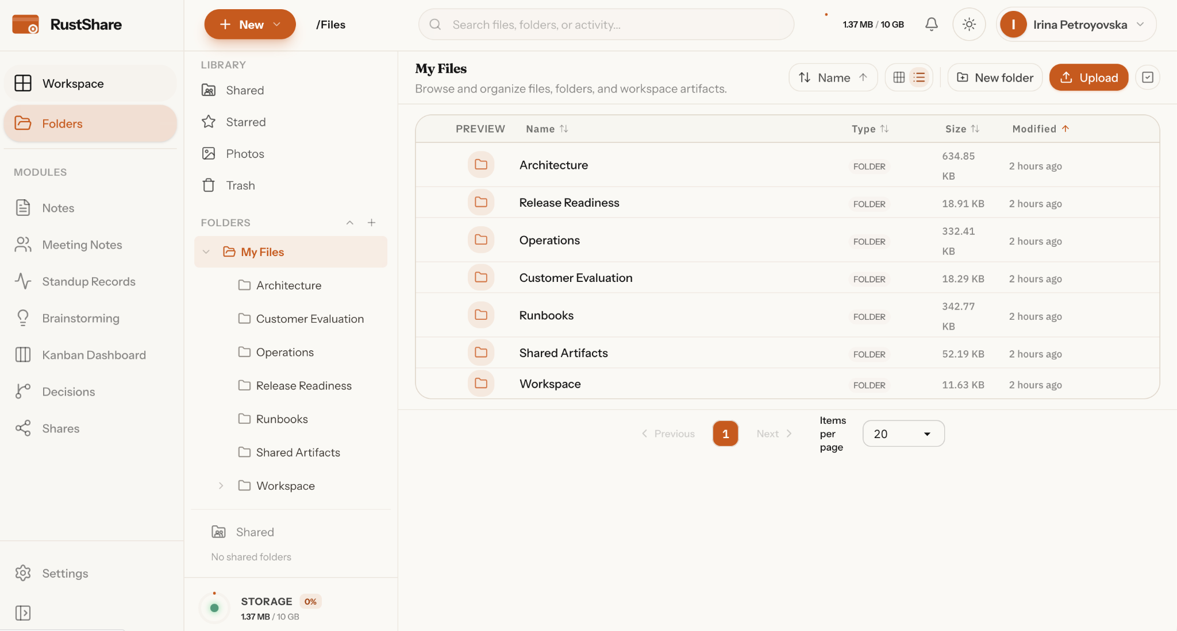Sort table by Name column

click(x=547, y=129)
